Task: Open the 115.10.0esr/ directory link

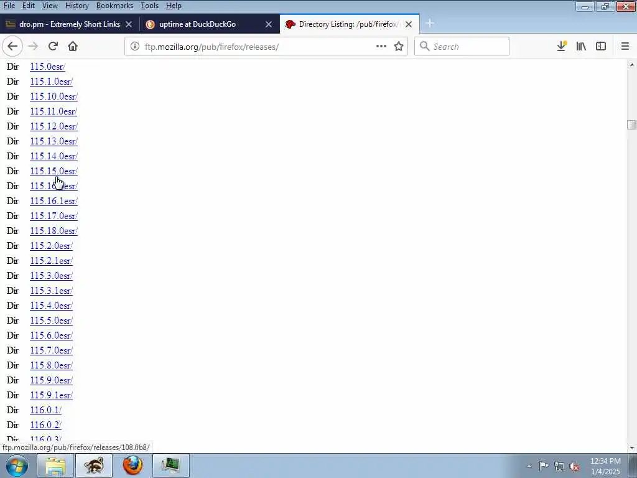Action: coord(53,96)
